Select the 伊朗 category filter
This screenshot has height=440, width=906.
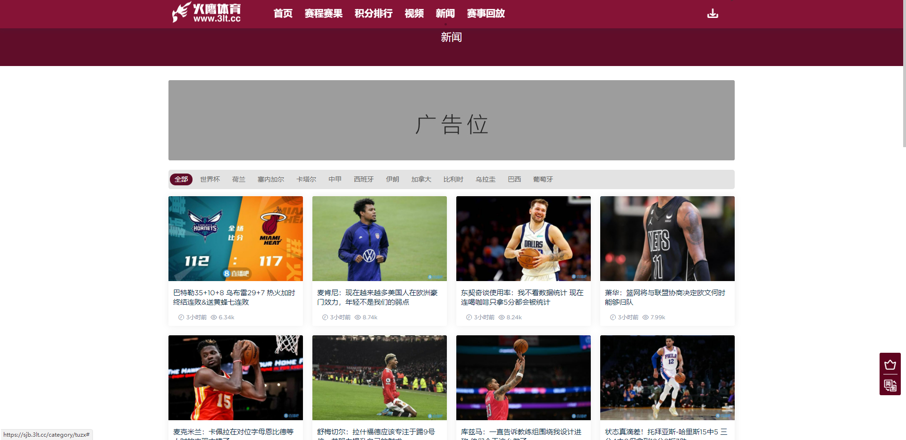[x=393, y=179]
